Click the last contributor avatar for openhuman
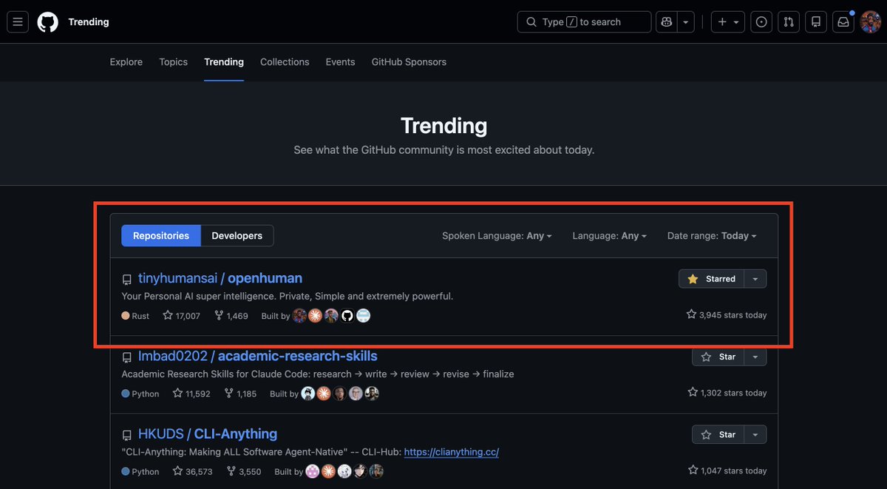 point(363,316)
